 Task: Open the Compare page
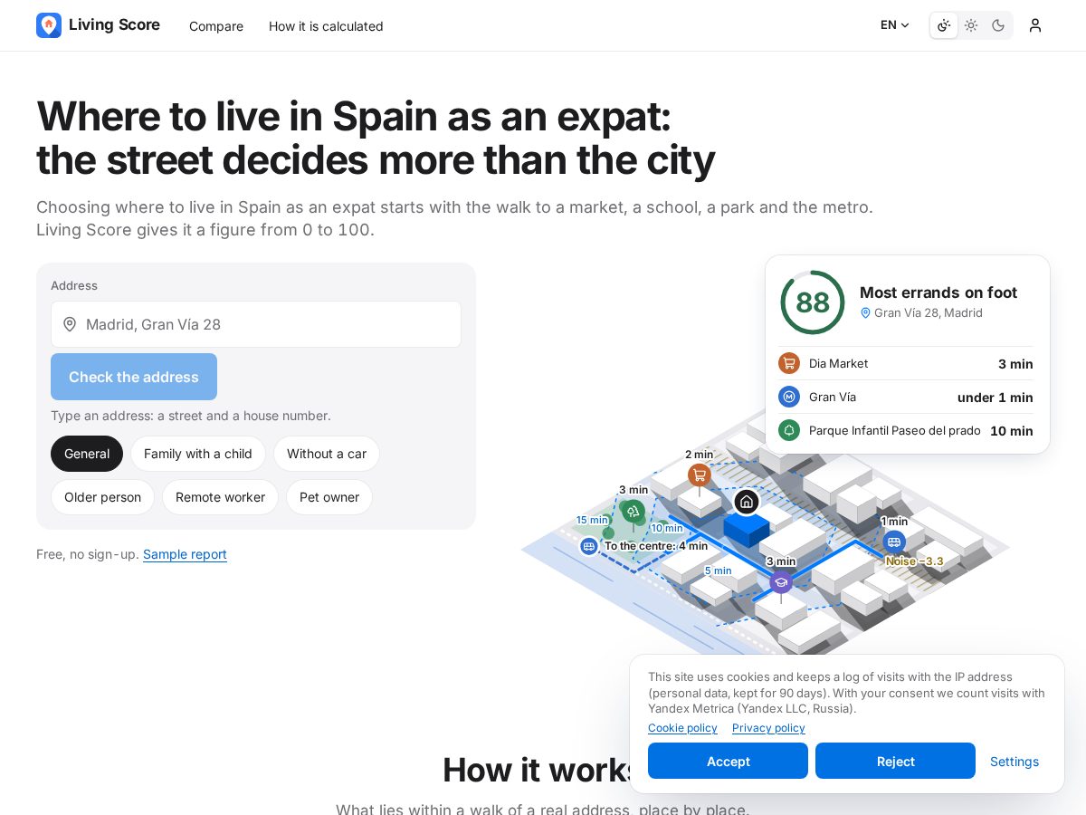(216, 26)
